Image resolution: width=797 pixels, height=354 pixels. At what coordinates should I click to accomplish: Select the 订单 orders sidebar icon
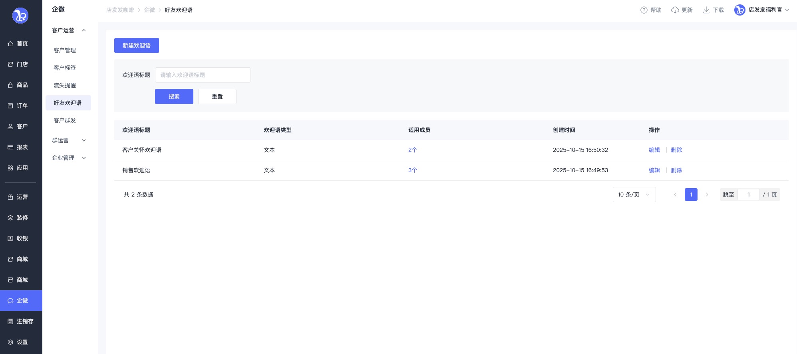(10, 106)
